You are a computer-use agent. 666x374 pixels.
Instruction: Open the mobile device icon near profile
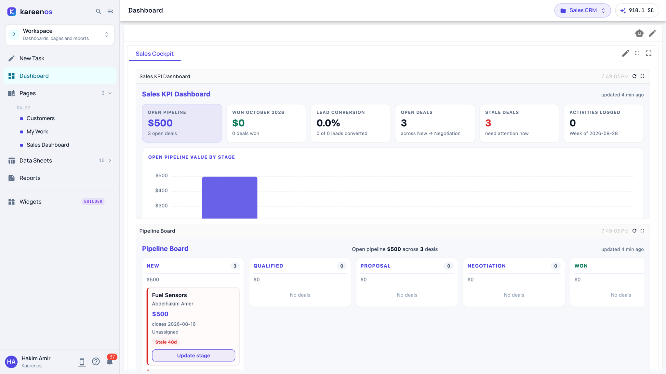(x=82, y=362)
